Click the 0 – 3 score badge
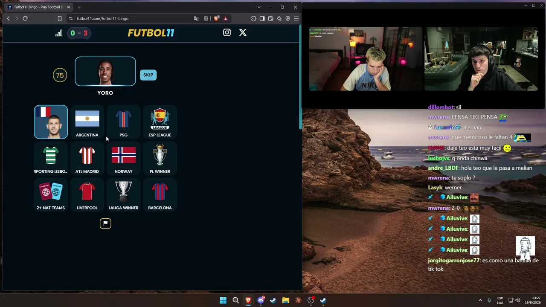546x307 pixels. (x=79, y=33)
